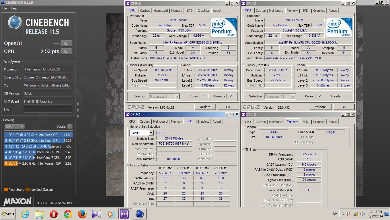This screenshot has width=390, height=220.
Task: Open the volume speaker tray icon
Action: pyautogui.click(x=363, y=214)
